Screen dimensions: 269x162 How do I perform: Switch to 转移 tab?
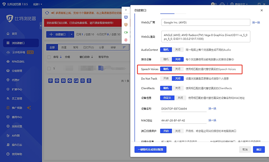pyautogui.click(x=113, y=48)
